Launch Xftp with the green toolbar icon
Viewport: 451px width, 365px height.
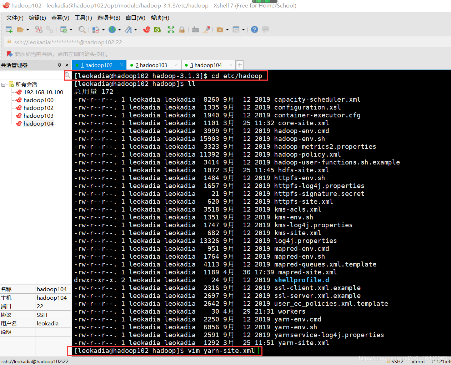pyautogui.click(x=157, y=30)
